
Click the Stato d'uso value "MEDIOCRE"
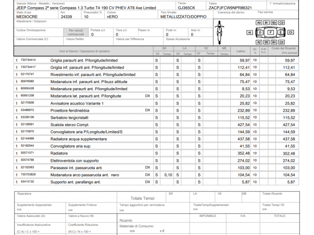[27, 17]
